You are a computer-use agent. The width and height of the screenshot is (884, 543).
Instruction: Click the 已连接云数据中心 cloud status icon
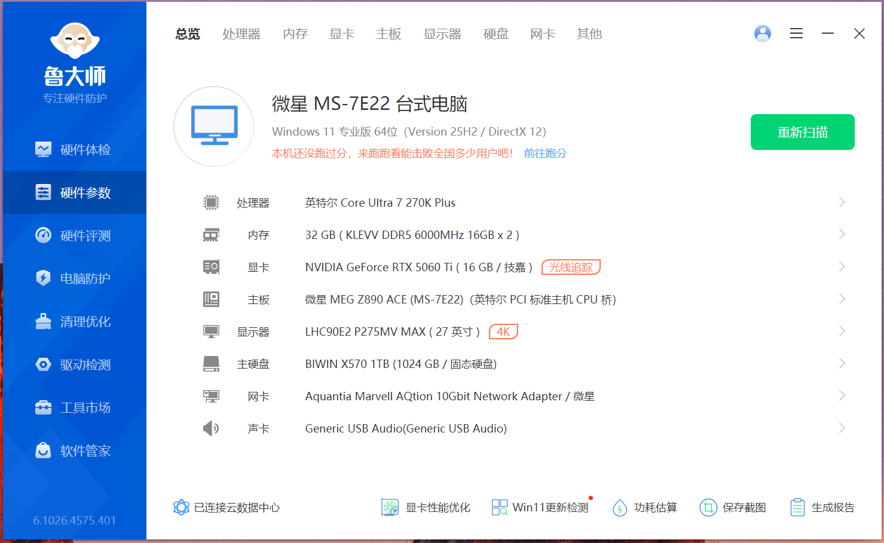pyautogui.click(x=181, y=507)
